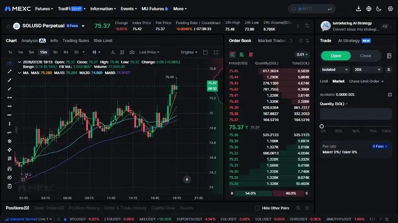Expand the SOLUSD Perpetual pair selector
This screenshot has width=398, height=223.
(x=83, y=26)
